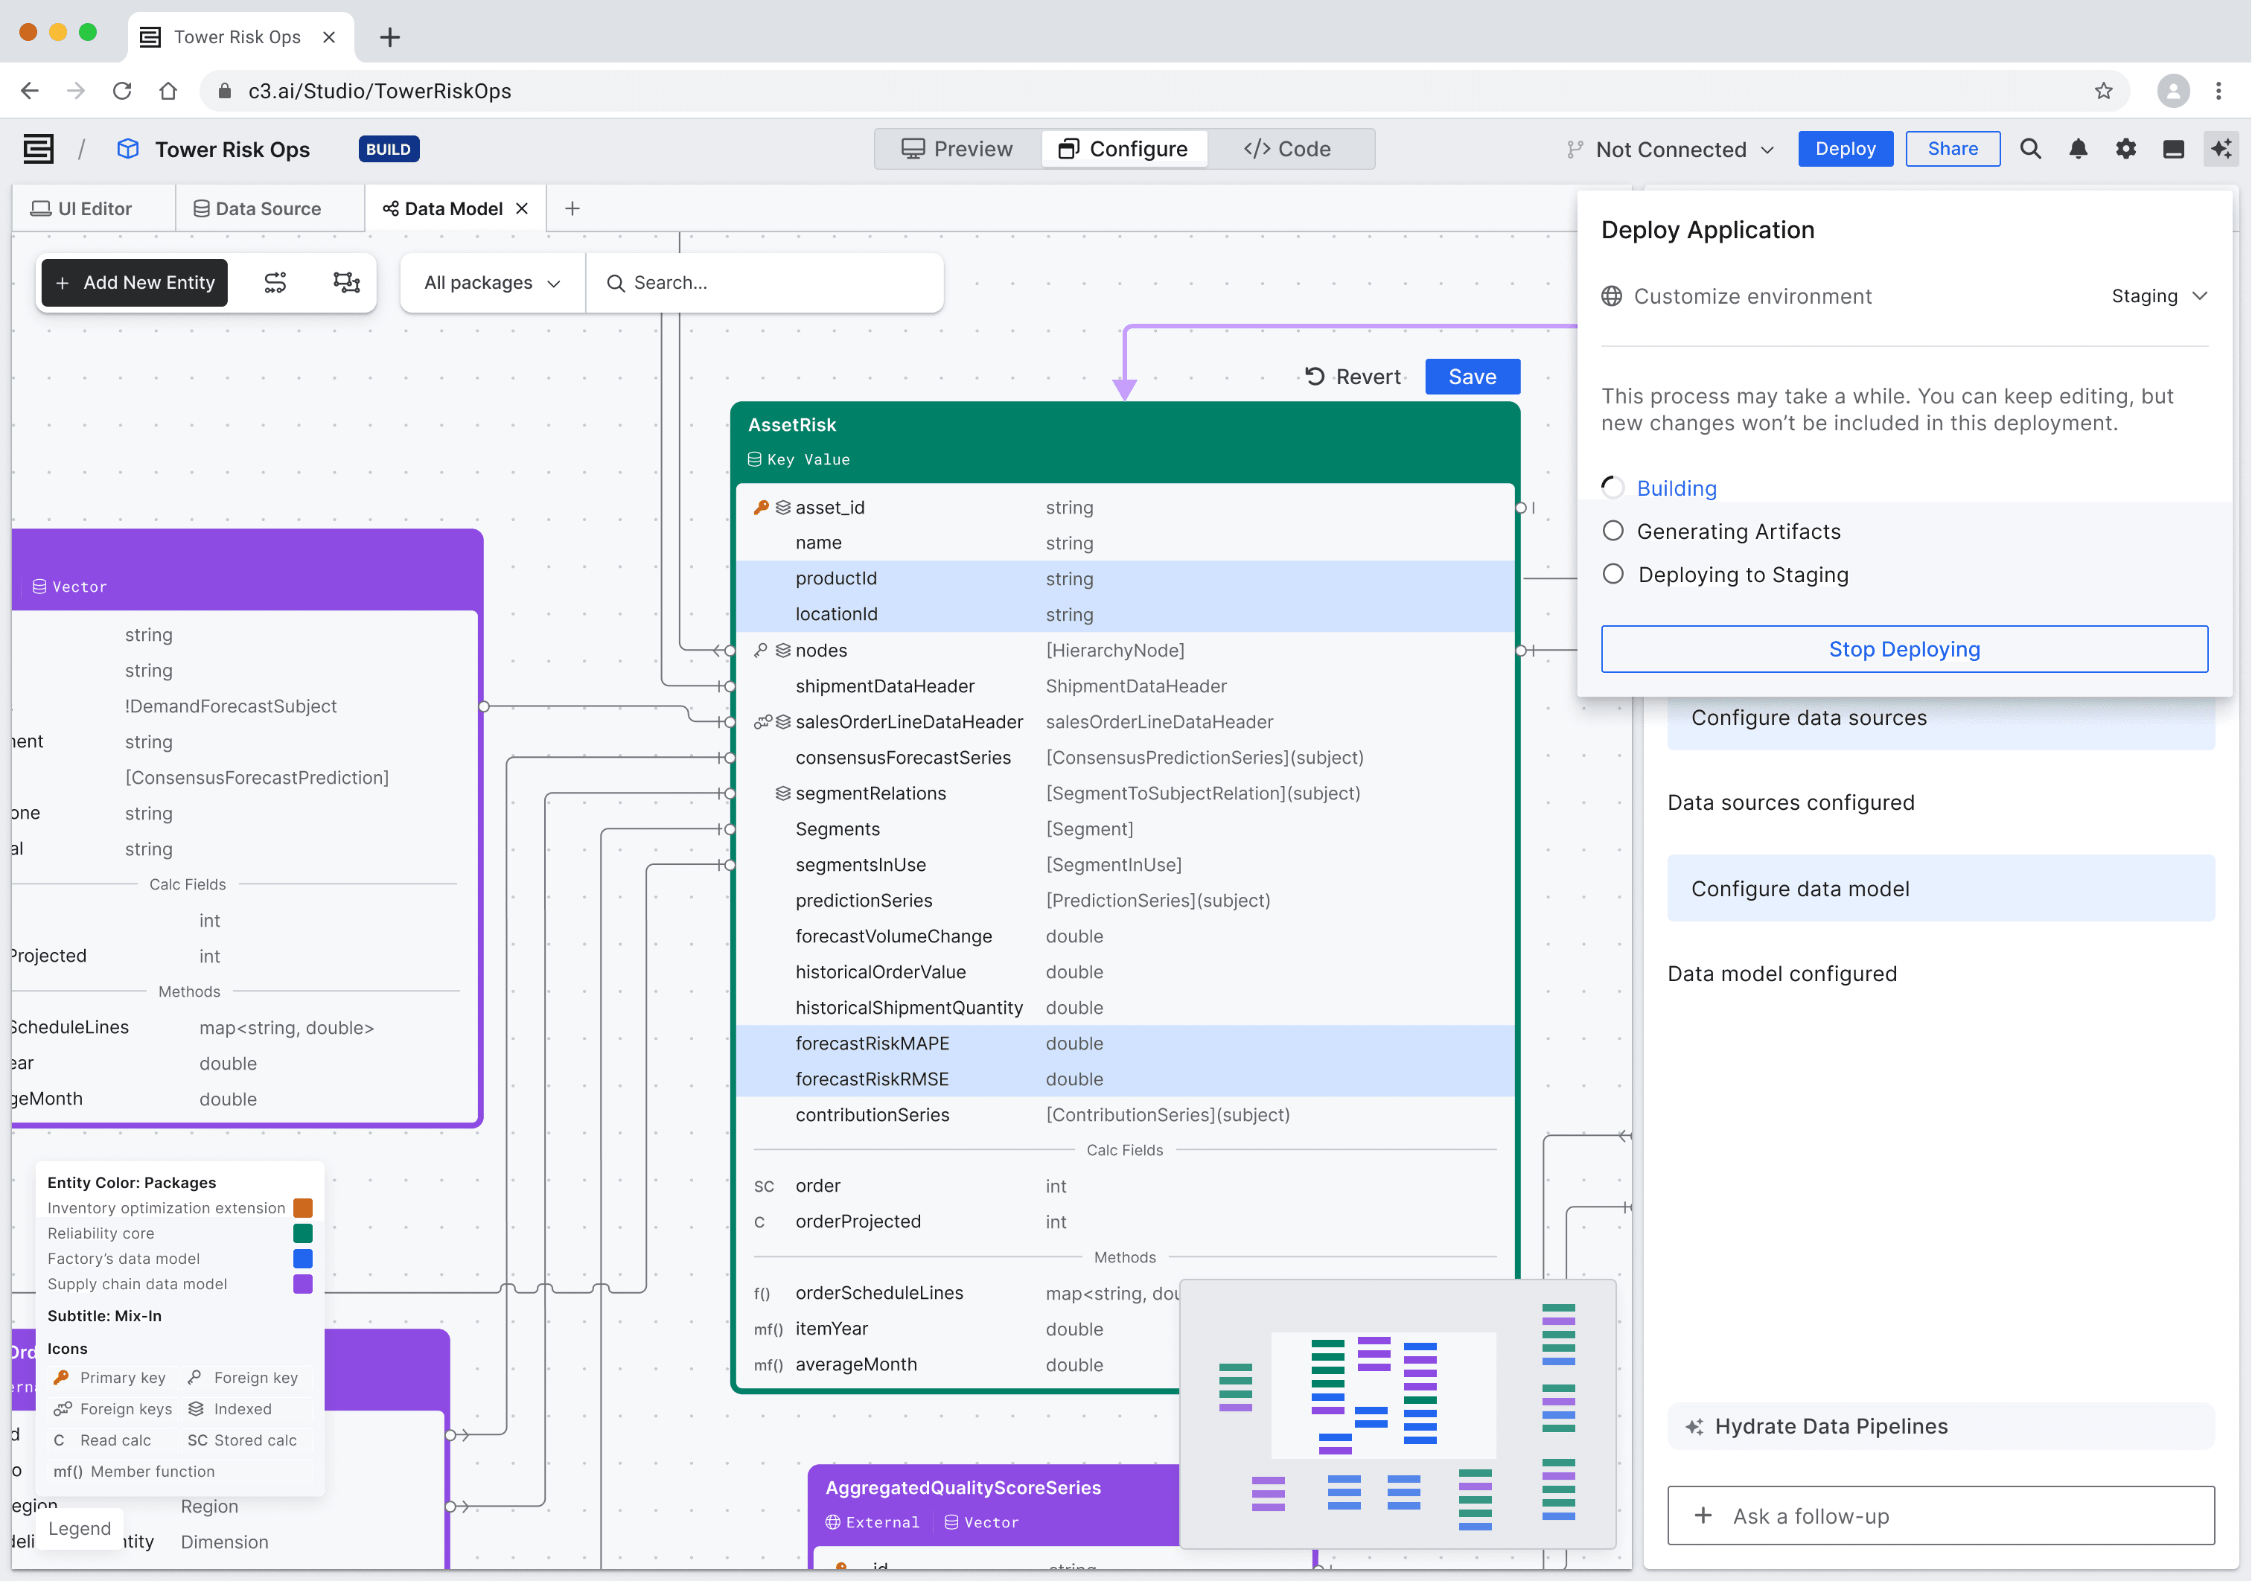
Task: Select the Deploying to Staging radio button
Action: (1613, 574)
